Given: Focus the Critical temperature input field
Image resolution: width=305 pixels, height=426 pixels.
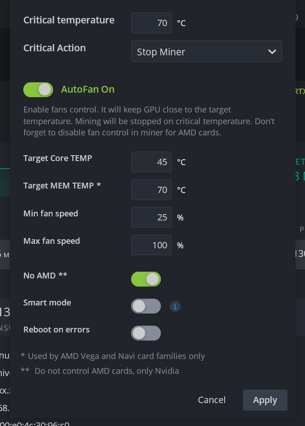Looking at the screenshot, I should [x=151, y=23].
